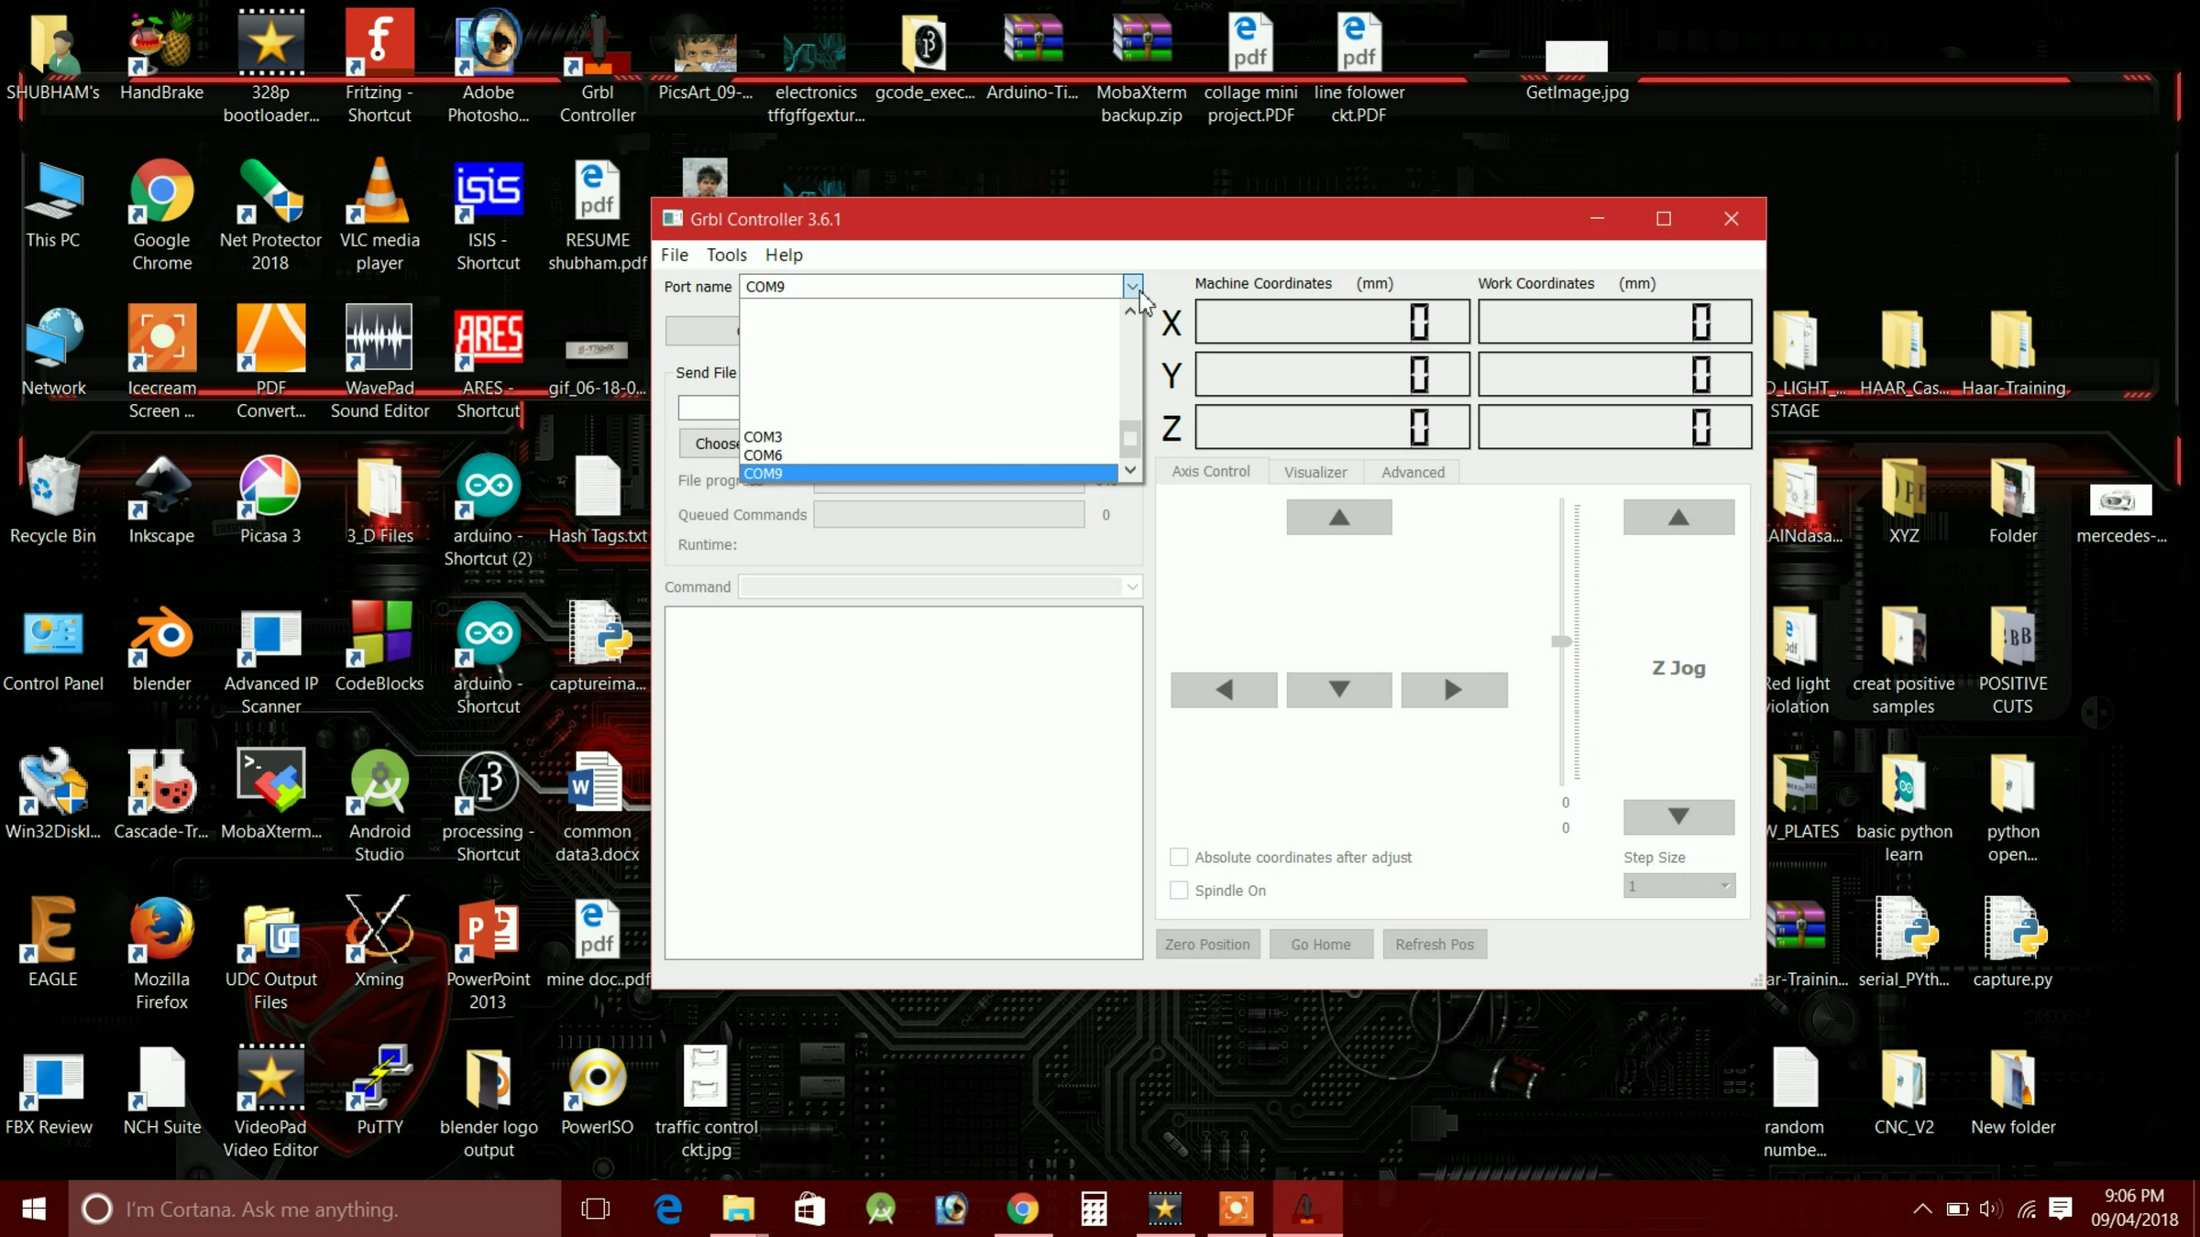Select COM3 from the port list
2200x1237 pixels.
tap(764, 437)
